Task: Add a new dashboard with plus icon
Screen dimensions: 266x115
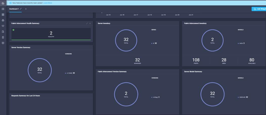Action: coord(26,9)
